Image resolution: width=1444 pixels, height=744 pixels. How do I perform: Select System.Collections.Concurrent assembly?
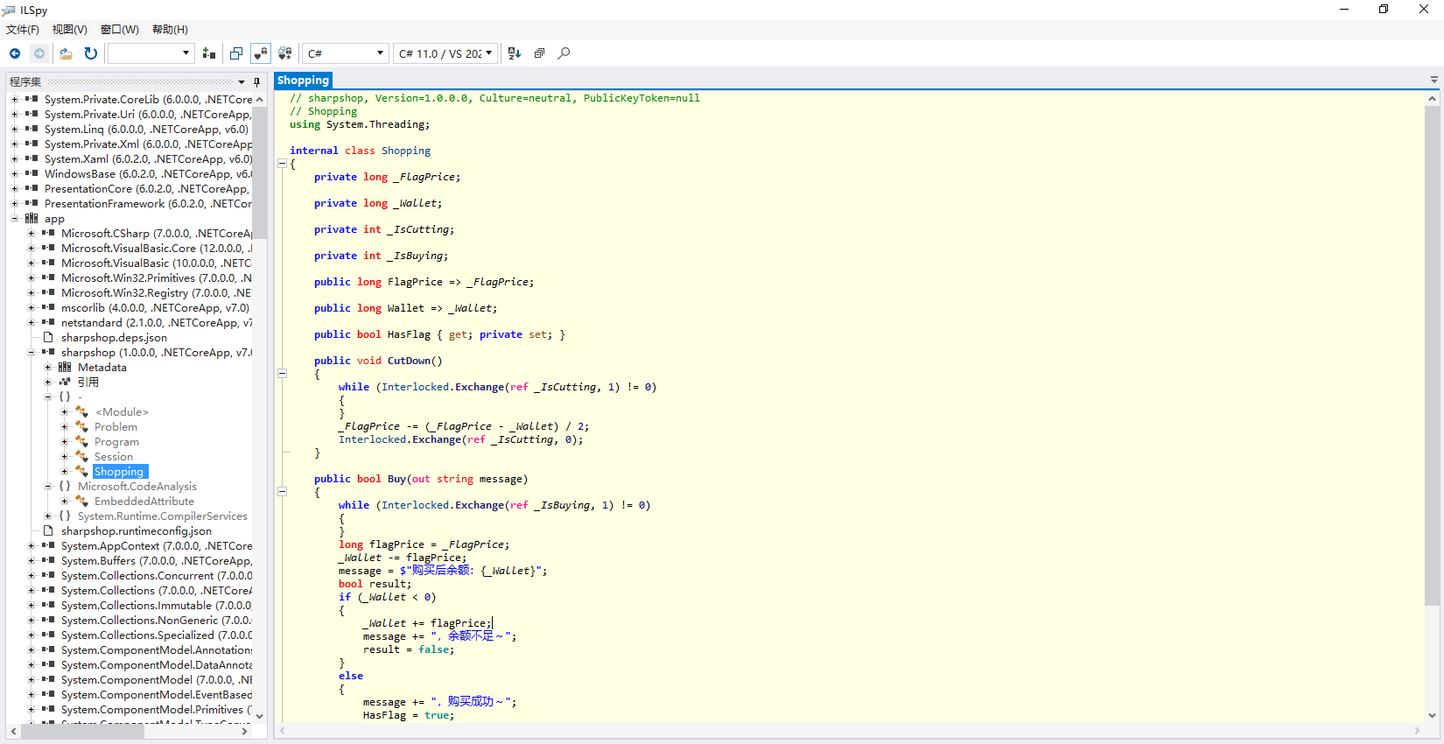pyautogui.click(x=157, y=576)
